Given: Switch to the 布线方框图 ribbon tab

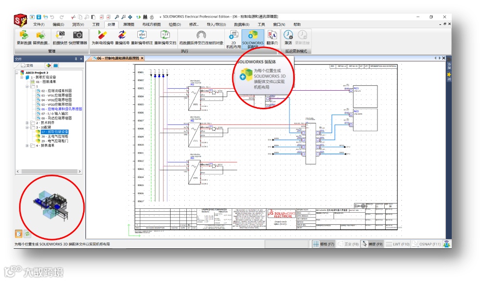Looking at the screenshot, I should click(x=151, y=24).
